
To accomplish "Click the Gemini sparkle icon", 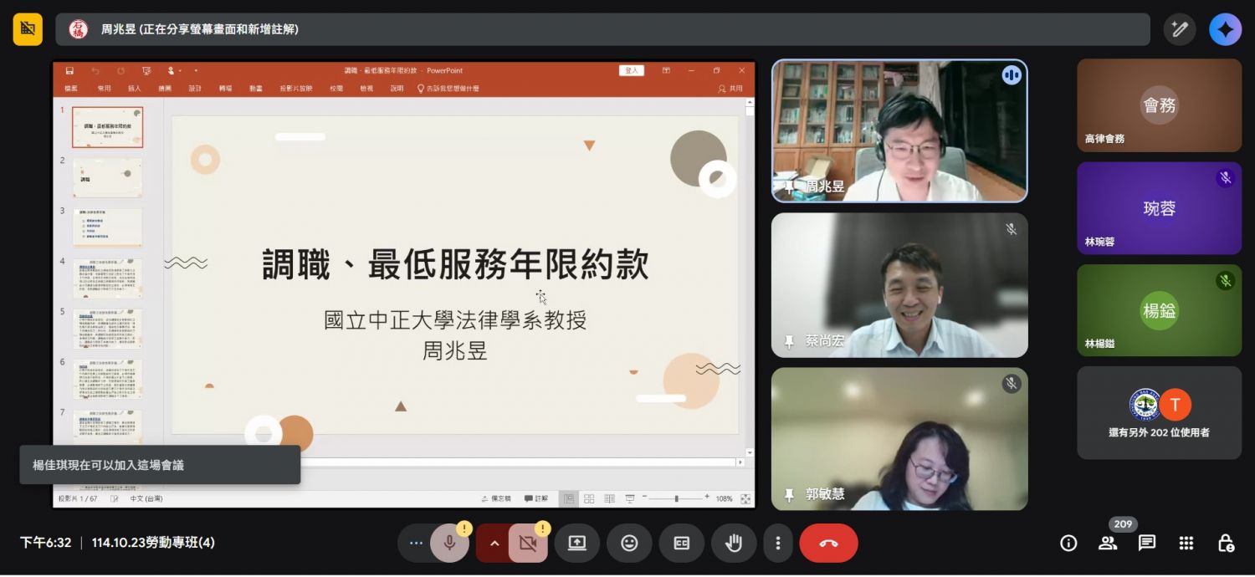I will 1225,29.
